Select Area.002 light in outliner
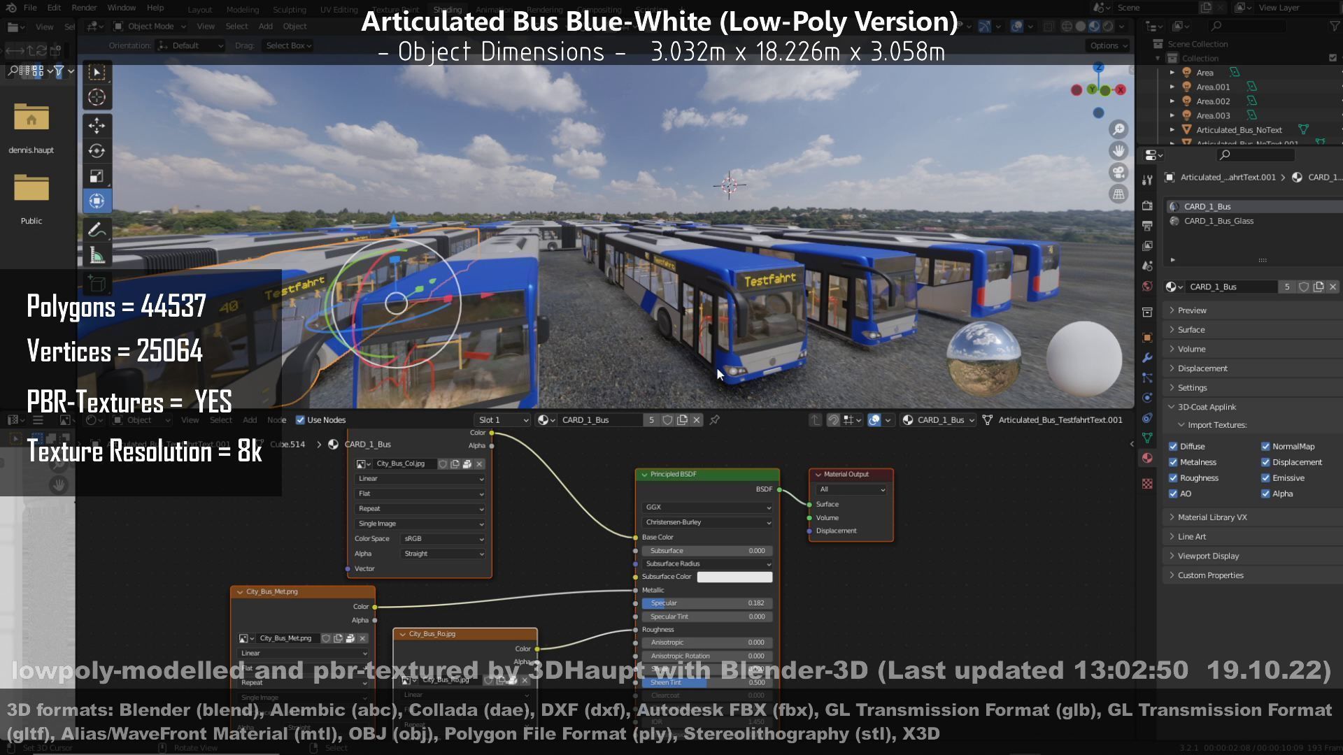 [x=1213, y=101]
